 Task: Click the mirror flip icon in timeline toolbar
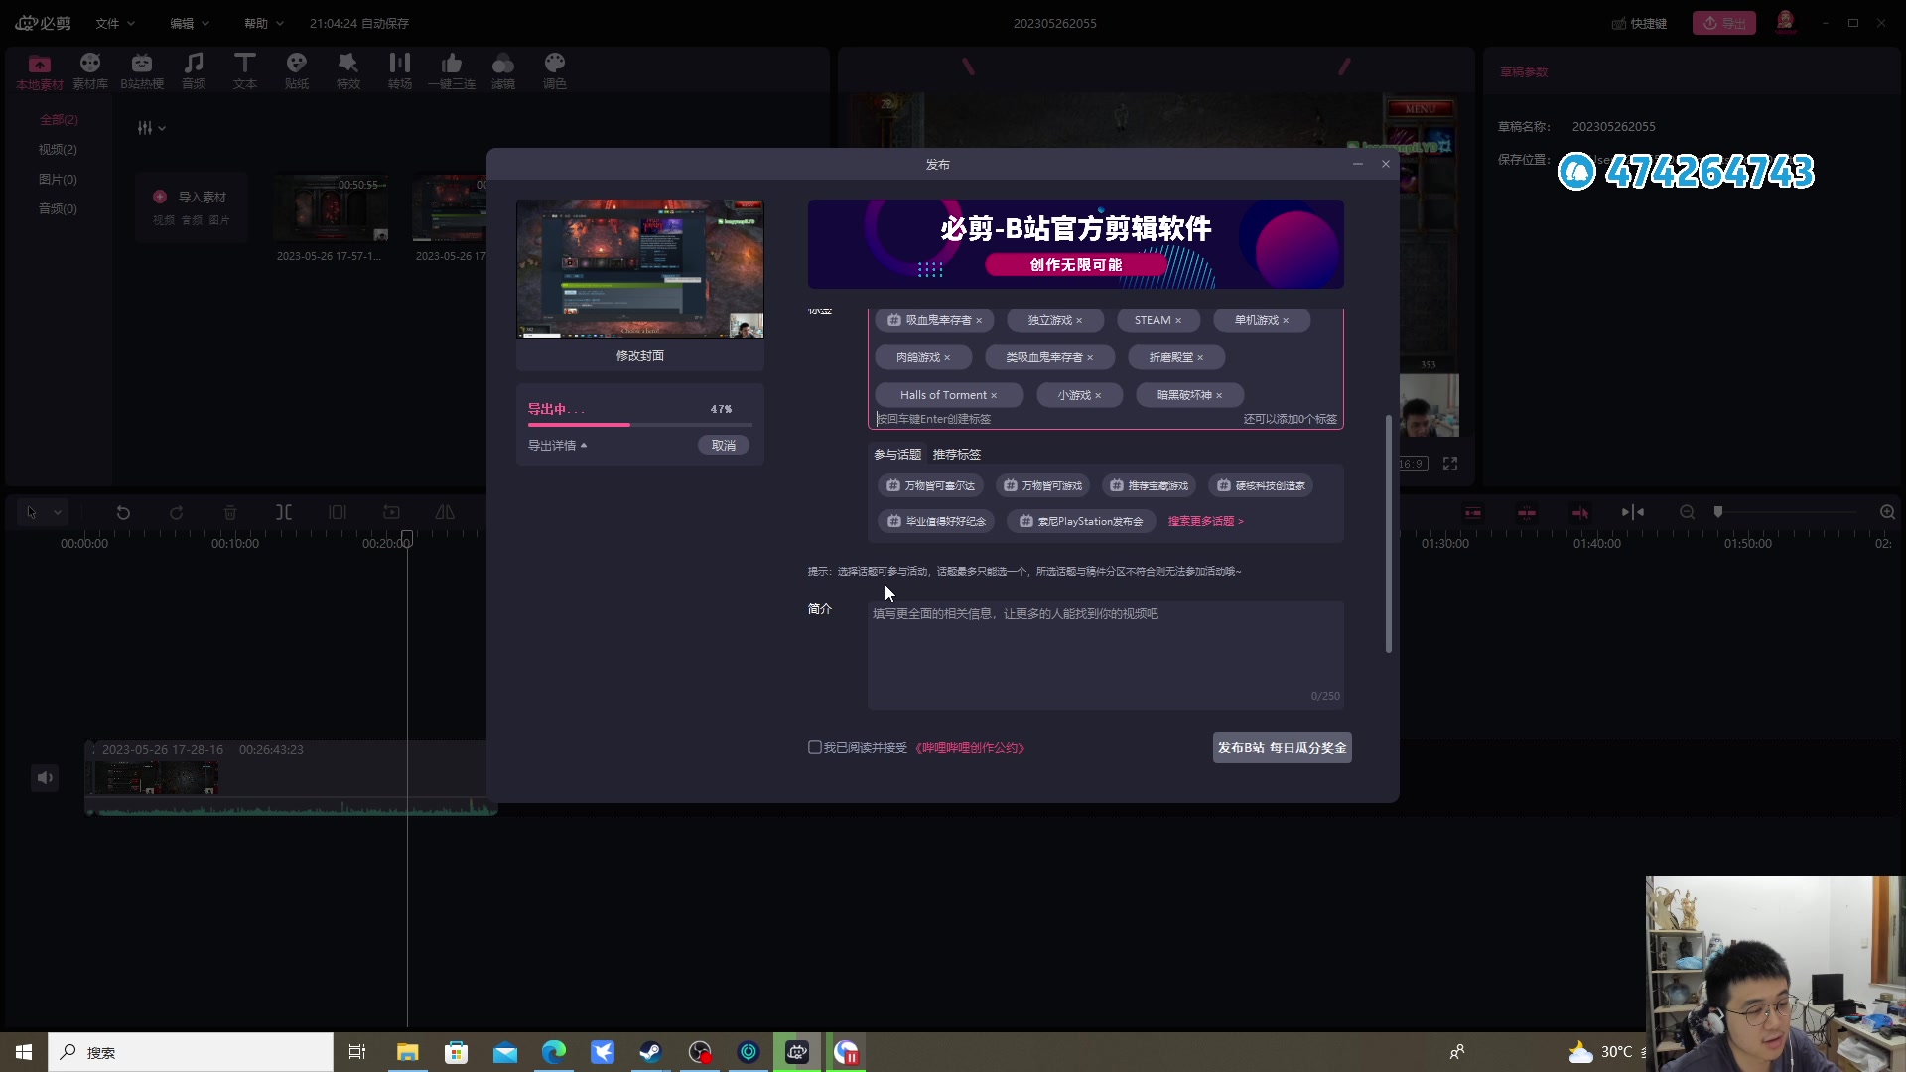point(445,512)
